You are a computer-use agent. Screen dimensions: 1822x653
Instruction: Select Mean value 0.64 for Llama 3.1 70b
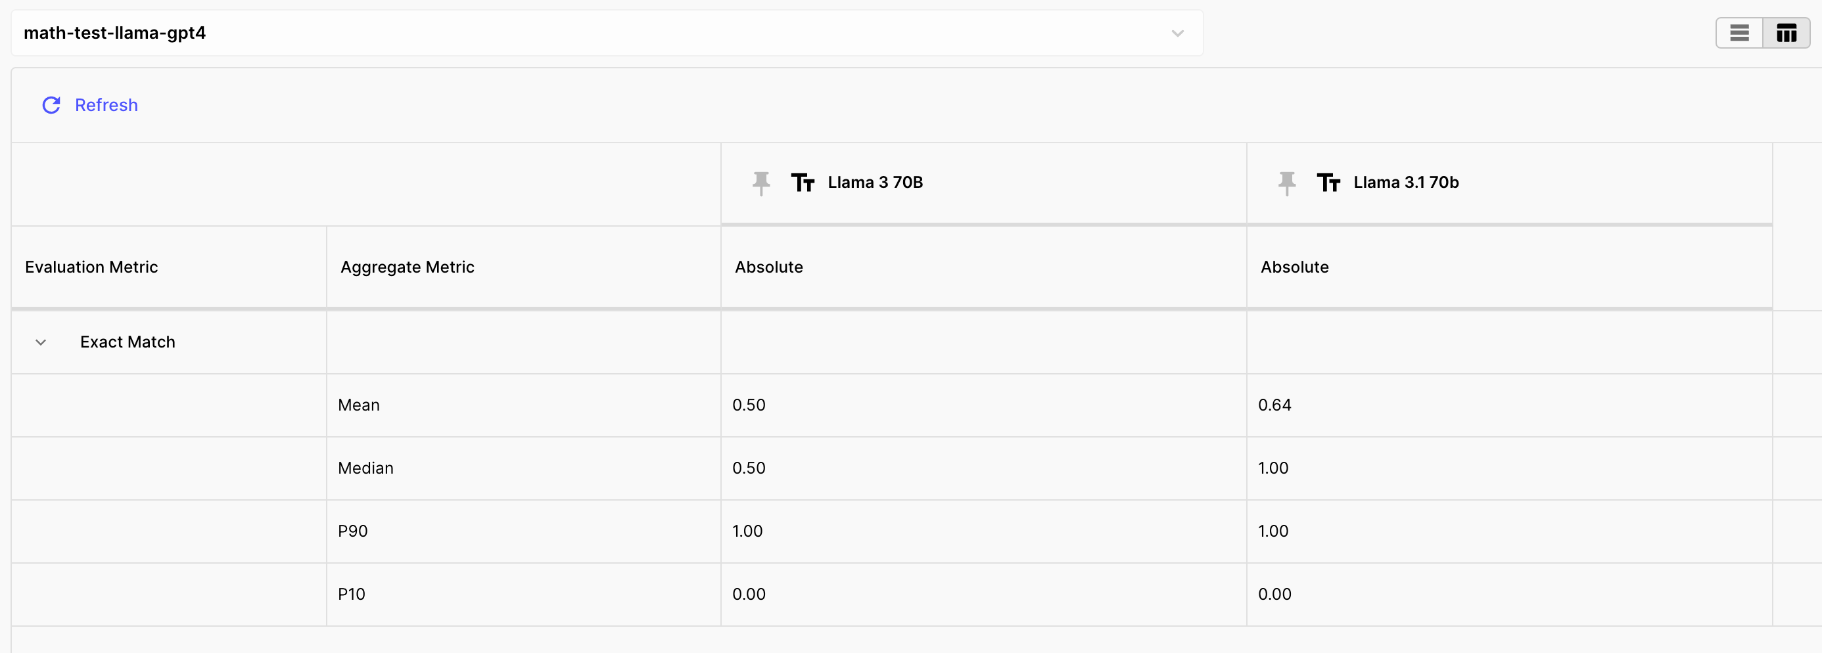tap(1274, 405)
